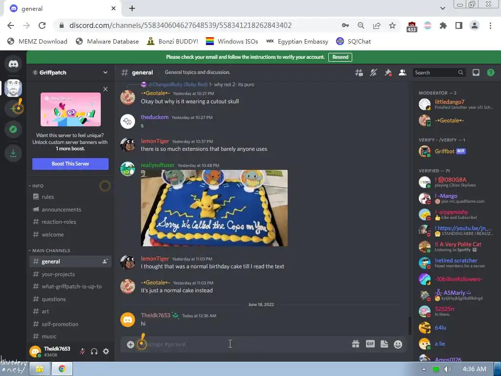Open the art channel
This screenshot has width=501, height=376.
coord(70,311)
